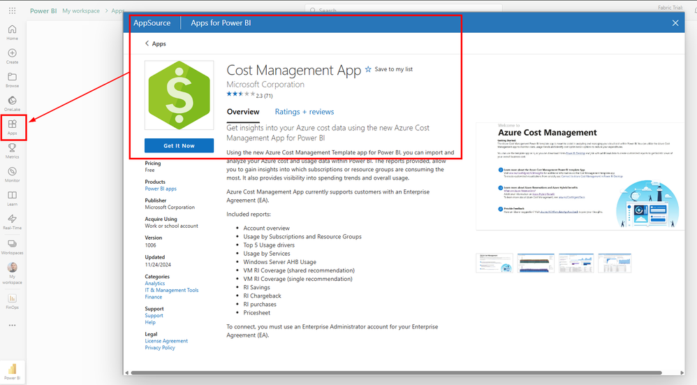
Task: Click 'Windows Server AHB Usage' list item
Action: pyautogui.click(x=279, y=262)
